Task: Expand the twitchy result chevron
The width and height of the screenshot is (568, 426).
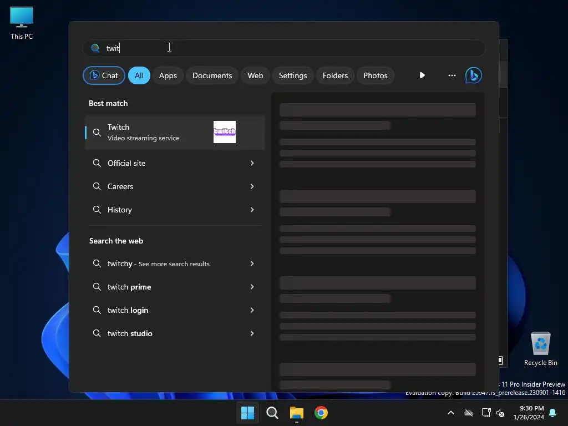Action: click(252, 263)
